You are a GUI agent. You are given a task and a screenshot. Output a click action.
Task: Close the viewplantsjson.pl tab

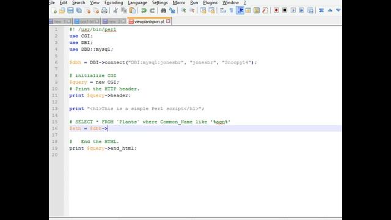[169, 21]
